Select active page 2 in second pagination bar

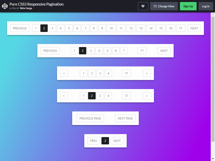coord(83,51)
